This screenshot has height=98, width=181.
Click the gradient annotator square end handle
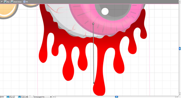pyautogui.click(x=94, y=83)
